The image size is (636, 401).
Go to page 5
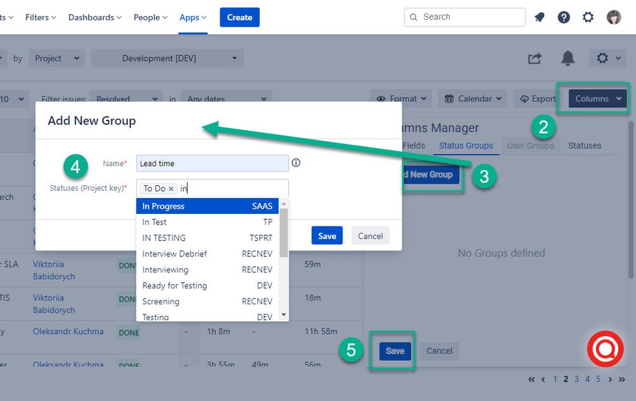click(598, 379)
